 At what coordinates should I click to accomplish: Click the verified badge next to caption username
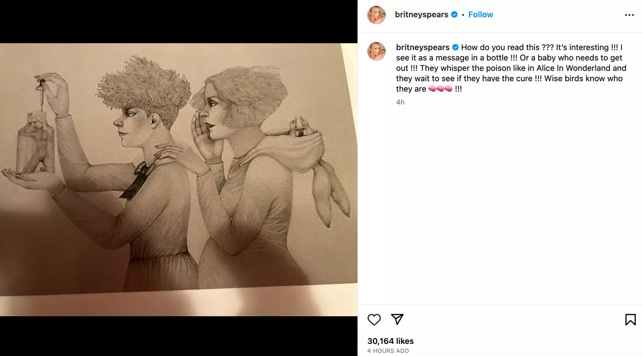click(x=455, y=47)
